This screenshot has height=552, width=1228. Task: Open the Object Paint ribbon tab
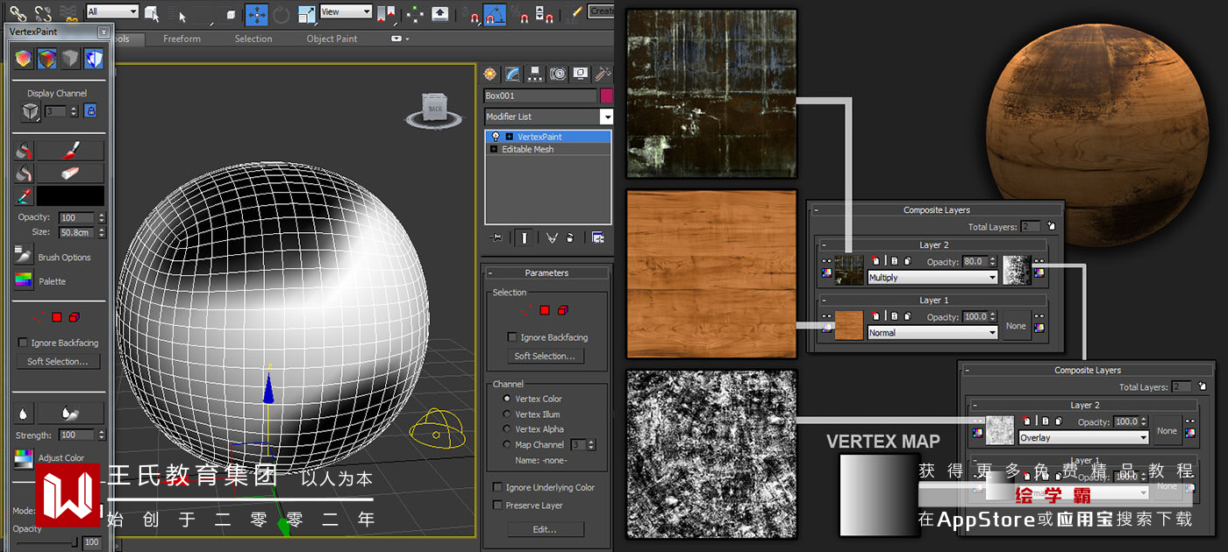tap(332, 39)
